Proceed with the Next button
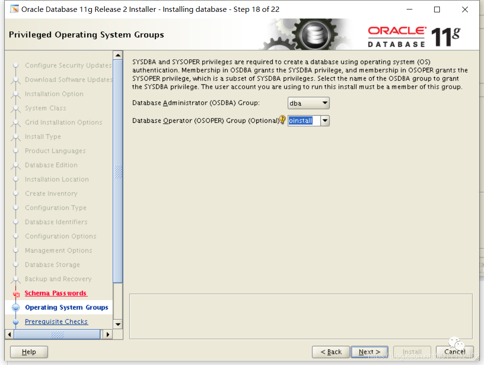The width and height of the screenshot is (484, 365). 370,352
